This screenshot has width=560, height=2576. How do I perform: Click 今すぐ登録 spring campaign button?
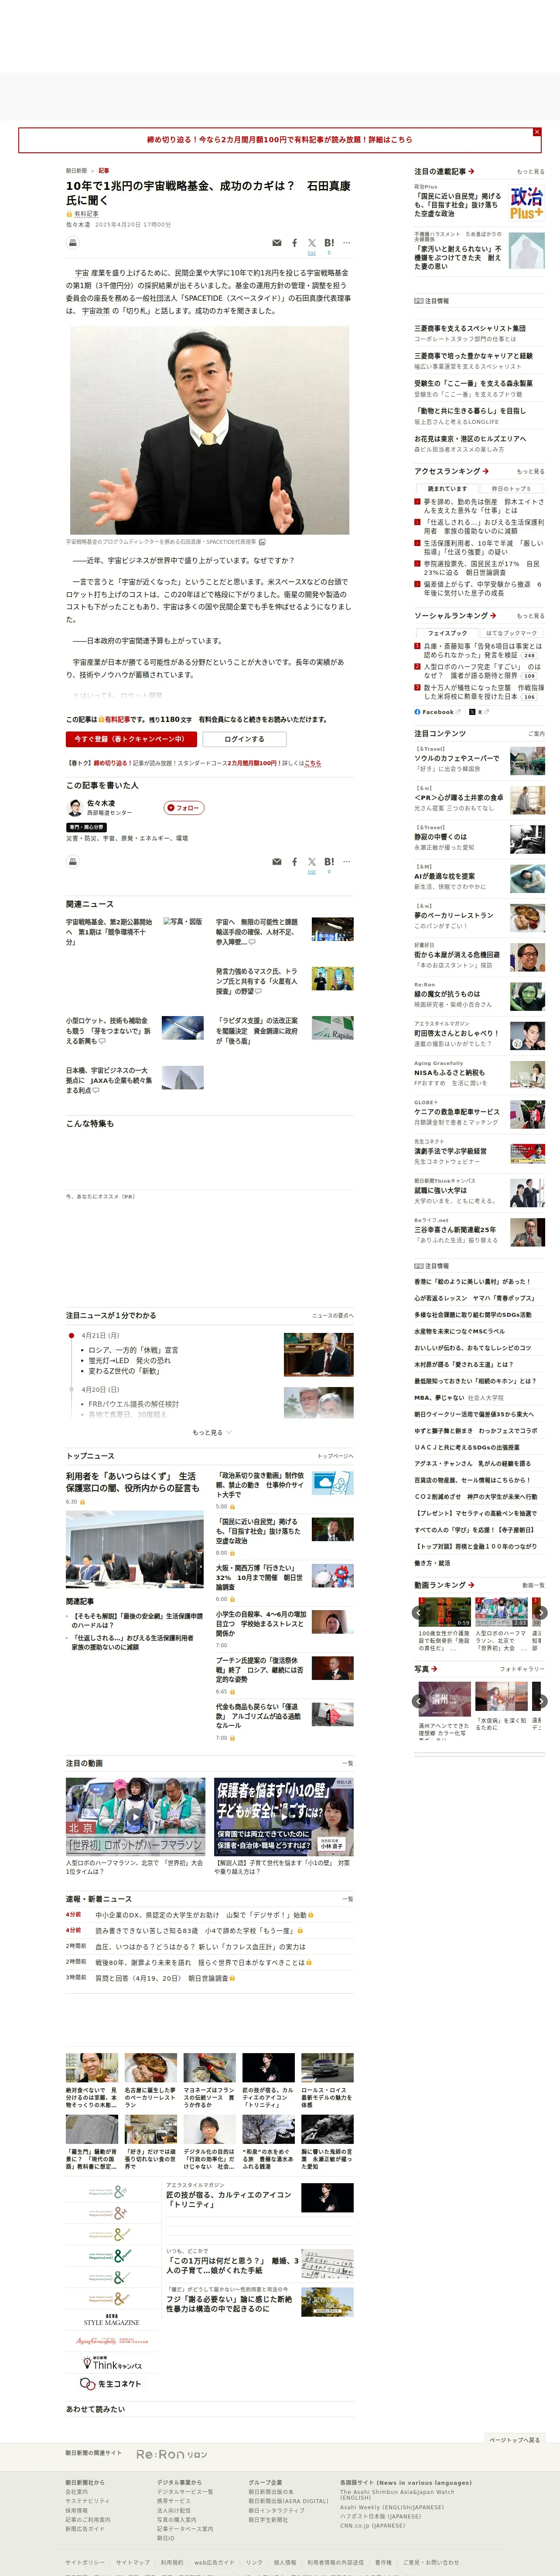click(x=130, y=739)
